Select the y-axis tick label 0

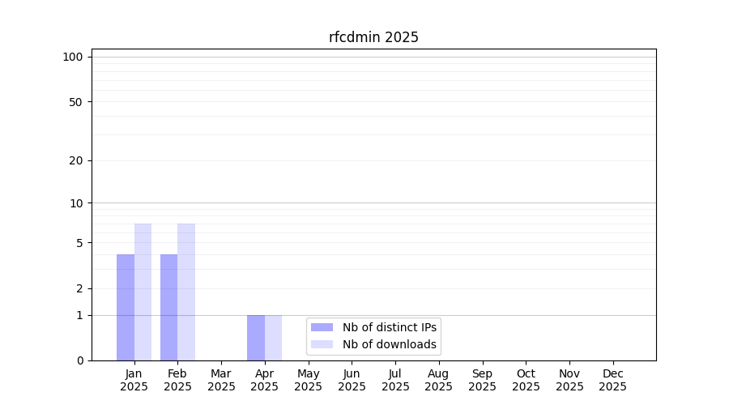pyautogui.click(x=79, y=360)
